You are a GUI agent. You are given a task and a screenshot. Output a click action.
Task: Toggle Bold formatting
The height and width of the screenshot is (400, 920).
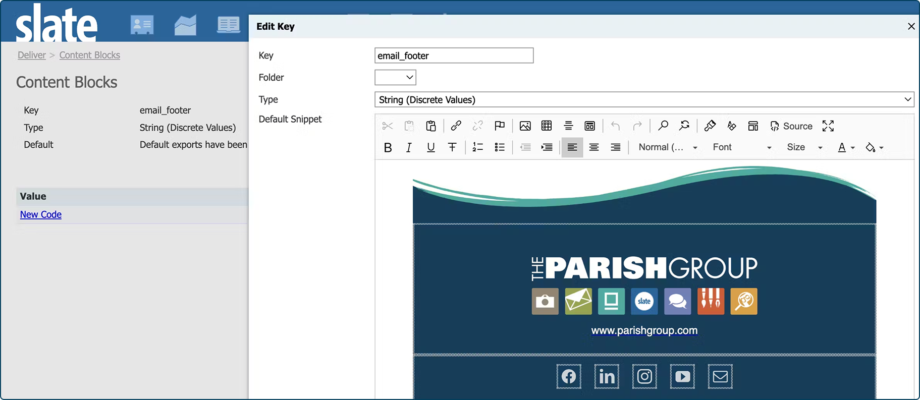pos(388,147)
